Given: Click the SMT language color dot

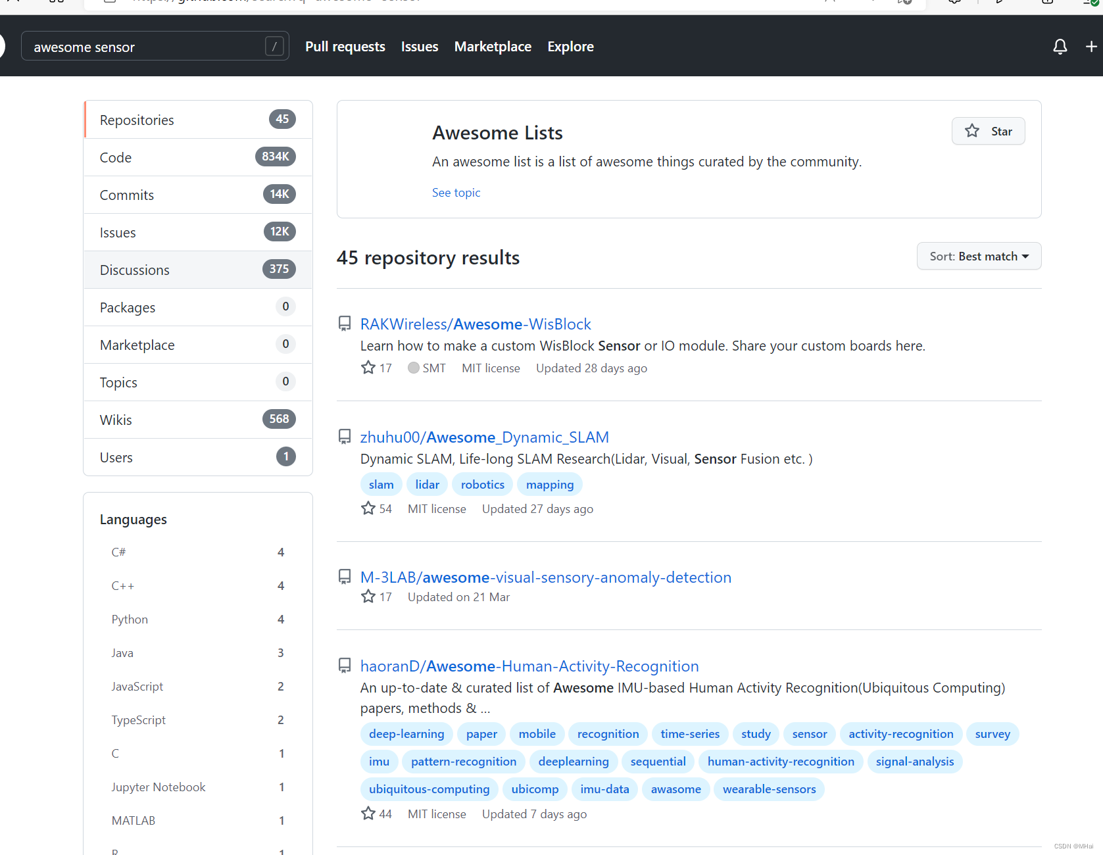Looking at the screenshot, I should tap(414, 368).
